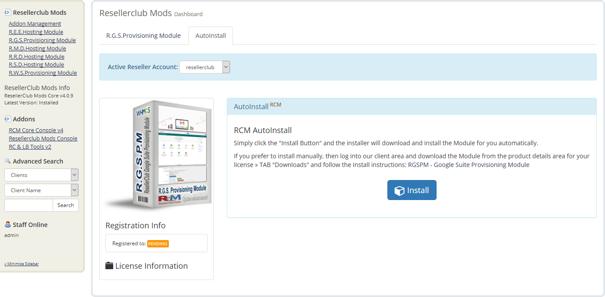
Task: Open R.S.D.Hosting Module link
Action: tap(36, 64)
